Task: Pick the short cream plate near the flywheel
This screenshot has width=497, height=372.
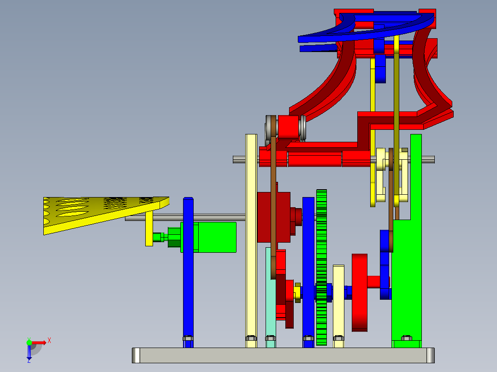Action: (x=338, y=306)
